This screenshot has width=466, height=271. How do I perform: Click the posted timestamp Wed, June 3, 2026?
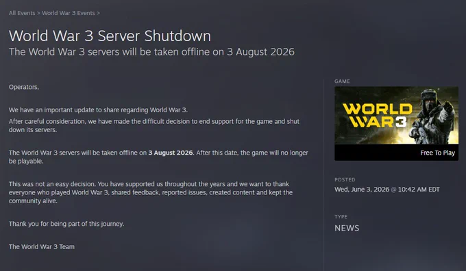pyautogui.click(x=387, y=190)
